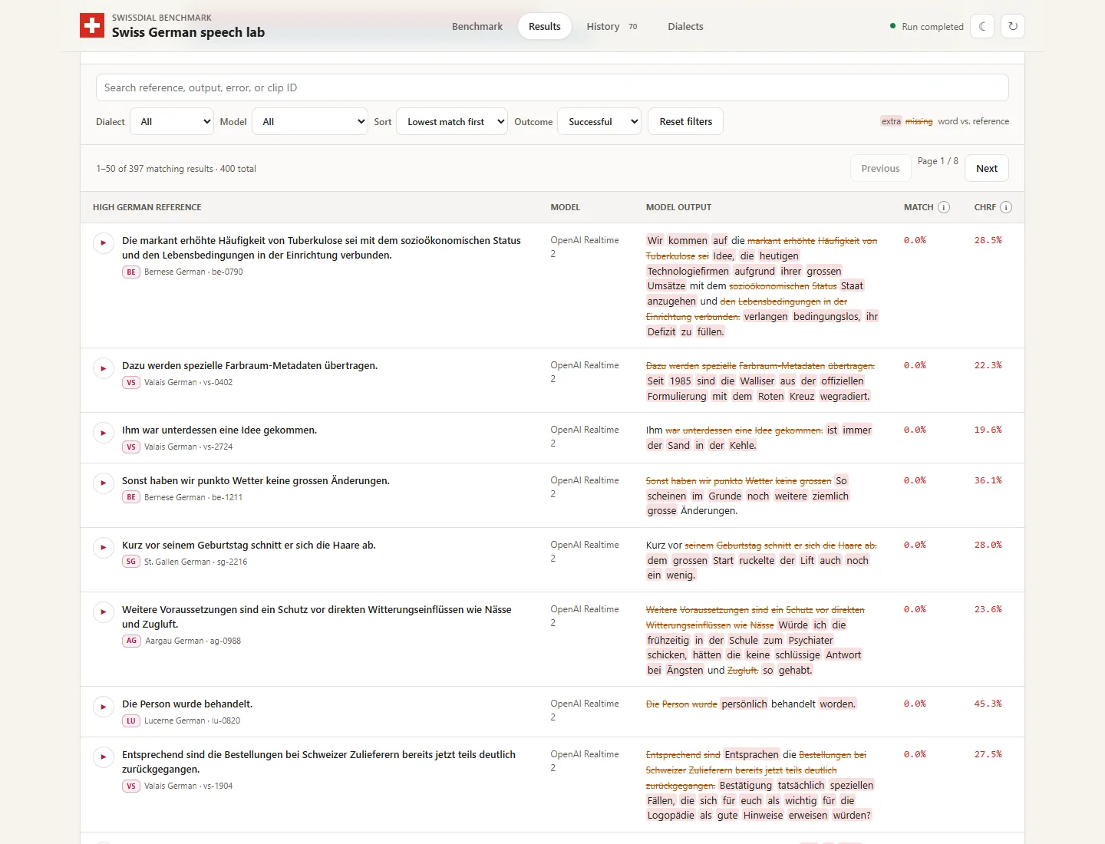Play audio for the Farbraum-Metadaten row
This screenshot has height=844, width=1105.
pos(104,368)
